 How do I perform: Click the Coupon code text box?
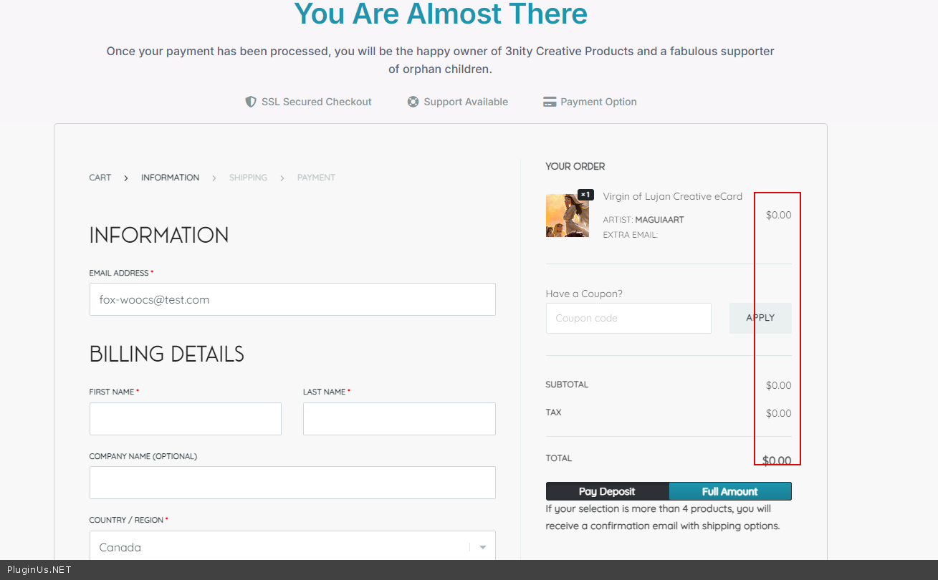(628, 318)
